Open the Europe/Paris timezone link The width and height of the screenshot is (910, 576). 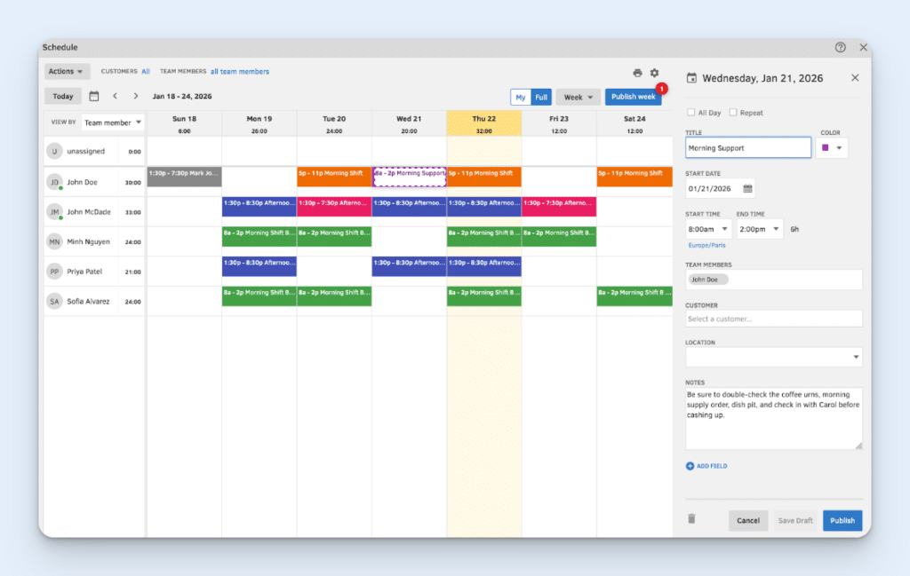click(706, 245)
